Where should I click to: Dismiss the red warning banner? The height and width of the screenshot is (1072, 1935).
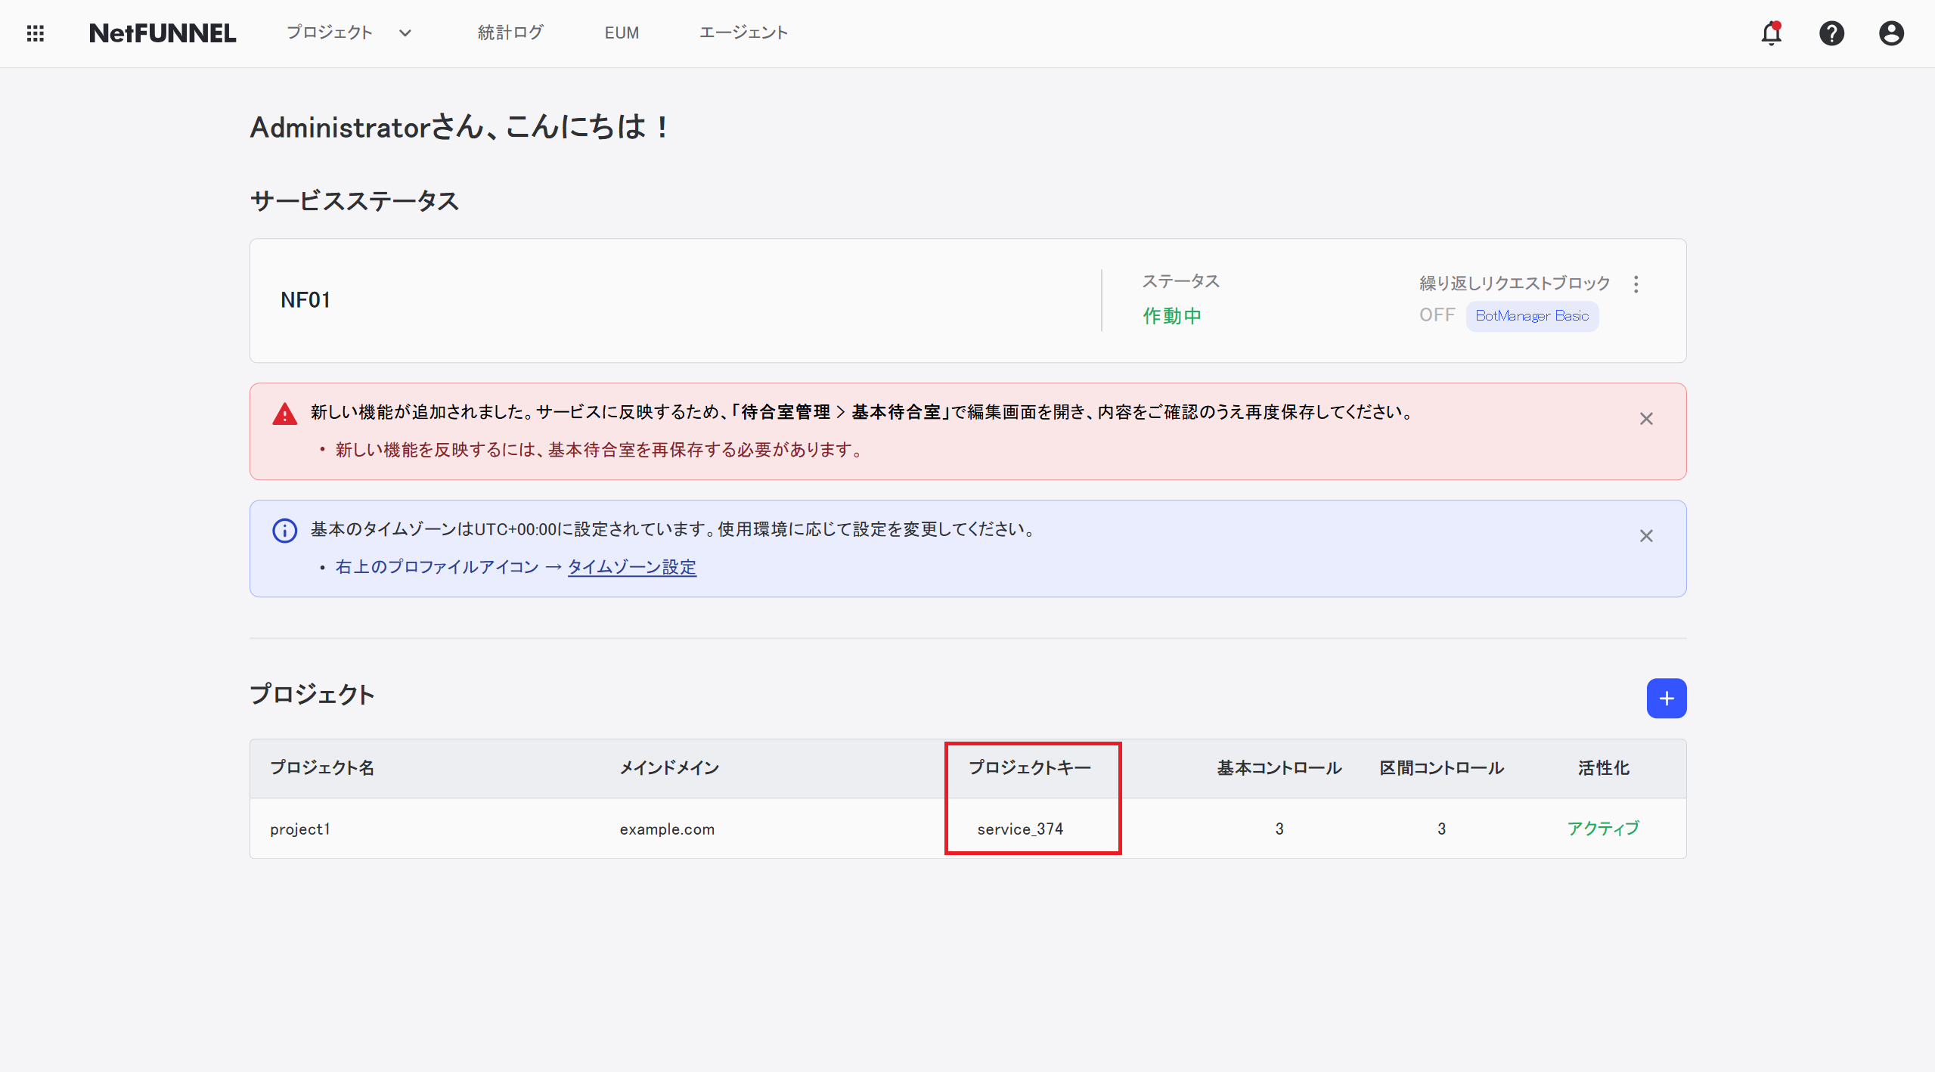(1646, 419)
